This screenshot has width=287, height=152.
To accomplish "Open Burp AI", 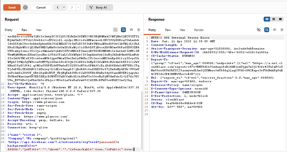I will [99, 7].
